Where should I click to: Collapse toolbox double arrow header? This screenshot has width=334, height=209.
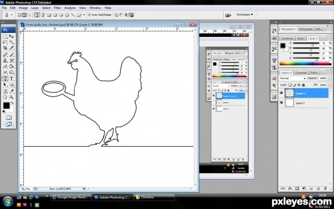[3, 22]
